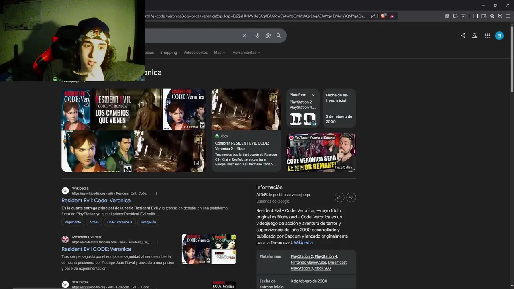Open the Google apps grid
Screen dimensions: 514x289
487,35
